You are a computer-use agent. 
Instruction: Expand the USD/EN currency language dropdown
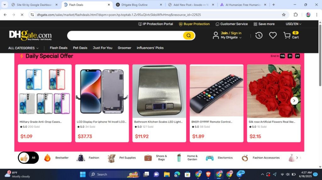tap(293, 24)
